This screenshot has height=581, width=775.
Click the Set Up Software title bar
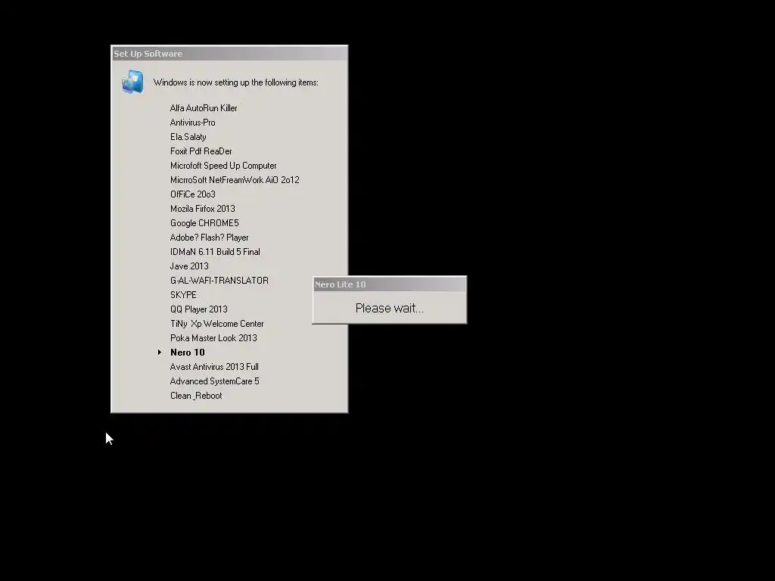coord(229,54)
